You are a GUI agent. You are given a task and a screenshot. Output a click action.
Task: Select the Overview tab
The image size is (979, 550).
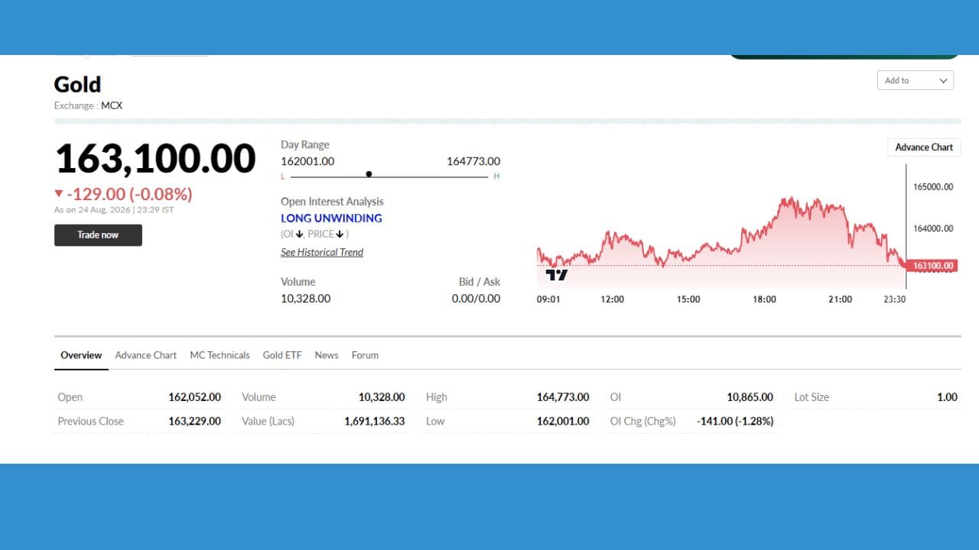pyautogui.click(x=81, y=355)
